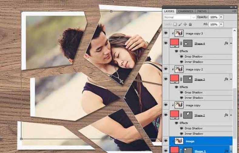The height and width of the screenshot is (153, 239).
Task: Open the fx effects icon on Shape 3
Action: click(x=226, y=79)
